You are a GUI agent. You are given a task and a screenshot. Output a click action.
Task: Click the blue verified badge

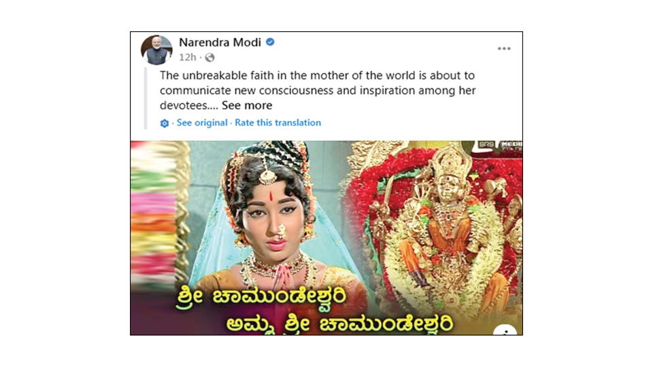270,42
